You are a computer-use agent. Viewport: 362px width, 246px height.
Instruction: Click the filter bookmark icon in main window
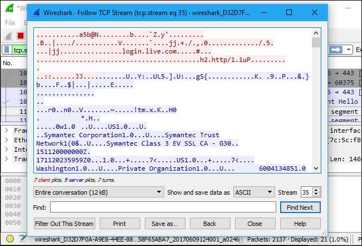click(7, 50)
